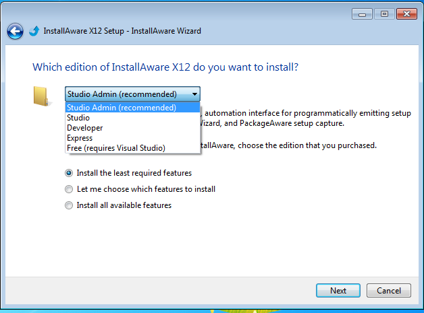Click text 'choose the edition that you purchased'
This screenshot has width=424, height=313.
pos(307,145)
